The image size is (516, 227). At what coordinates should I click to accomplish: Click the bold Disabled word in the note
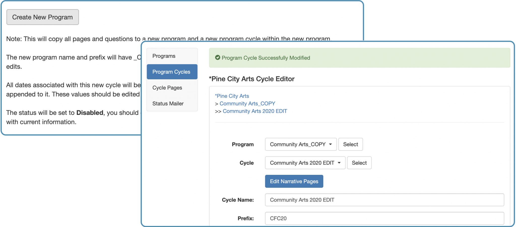point(90,113)
